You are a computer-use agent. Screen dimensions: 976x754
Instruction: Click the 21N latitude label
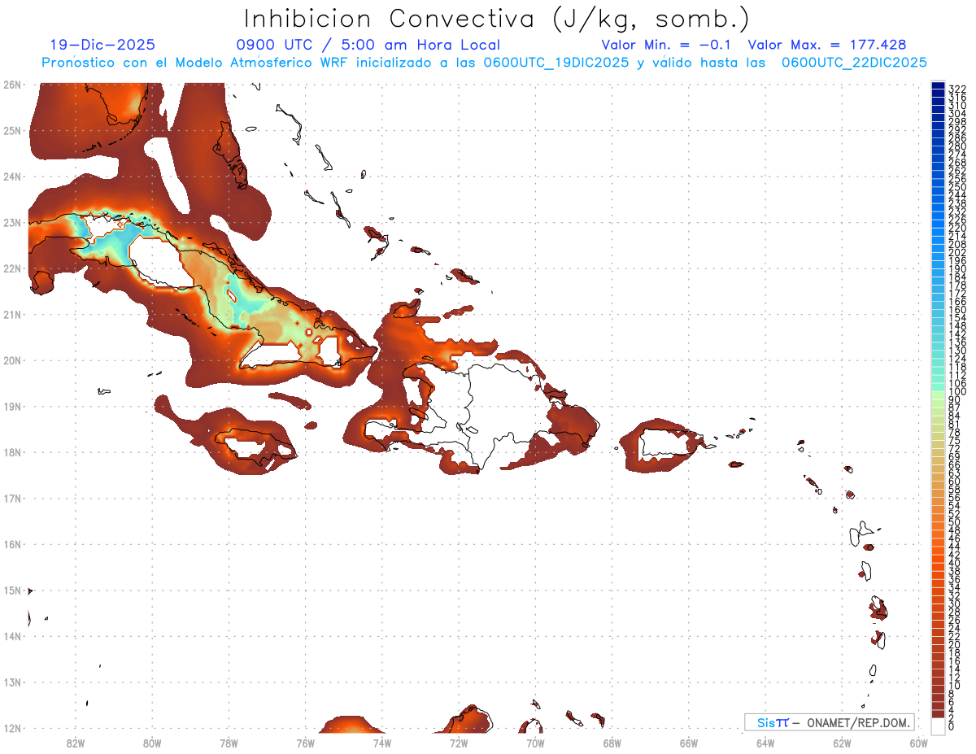pyautogui.click(x=12, y=314)
